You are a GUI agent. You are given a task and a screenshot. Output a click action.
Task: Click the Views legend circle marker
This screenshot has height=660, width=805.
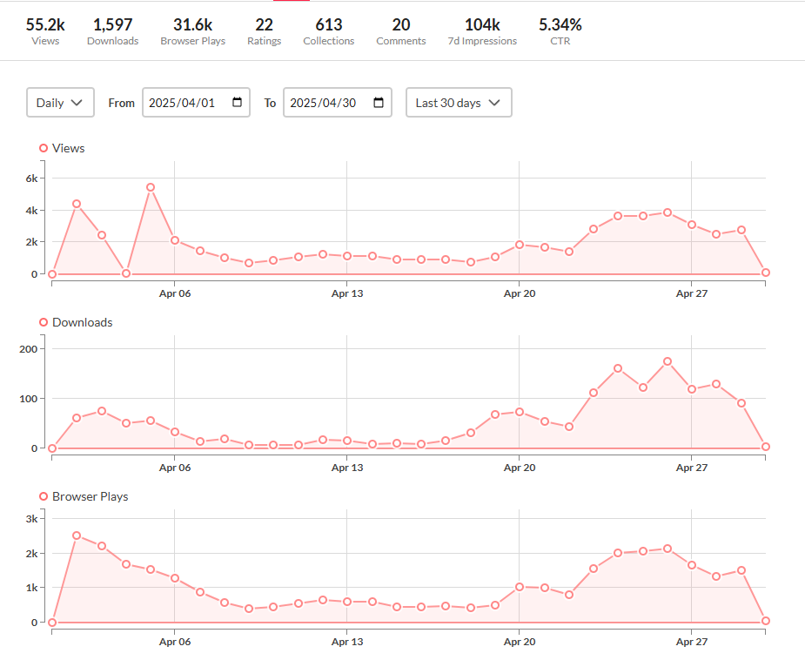click(x=44, y=148)
